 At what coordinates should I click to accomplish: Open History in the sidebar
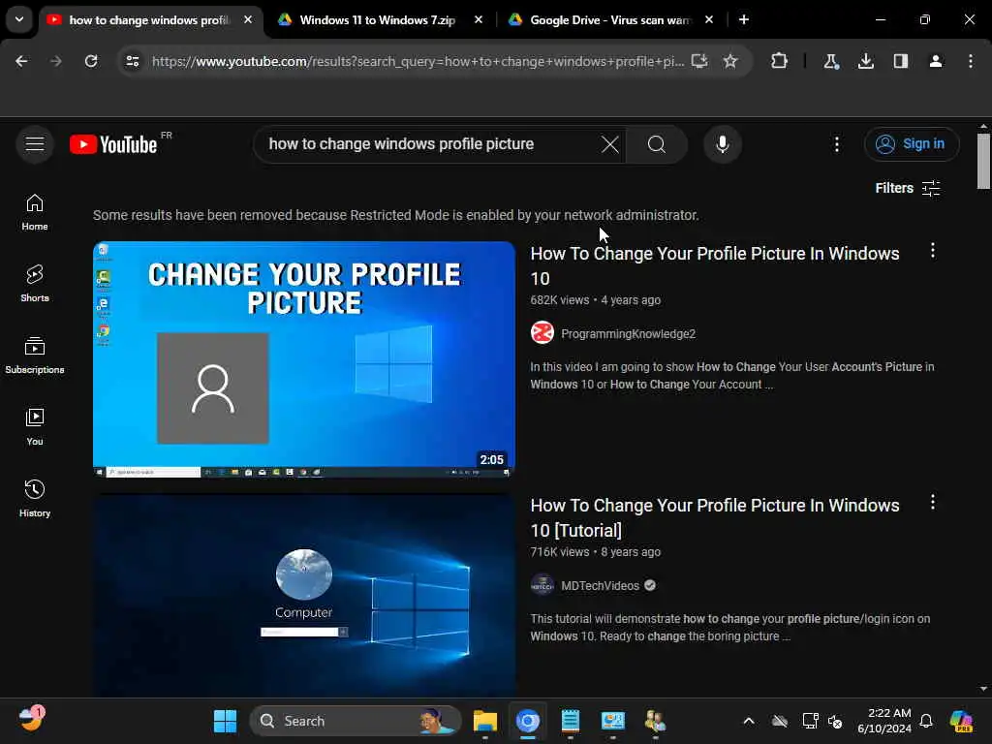(35, 499)
